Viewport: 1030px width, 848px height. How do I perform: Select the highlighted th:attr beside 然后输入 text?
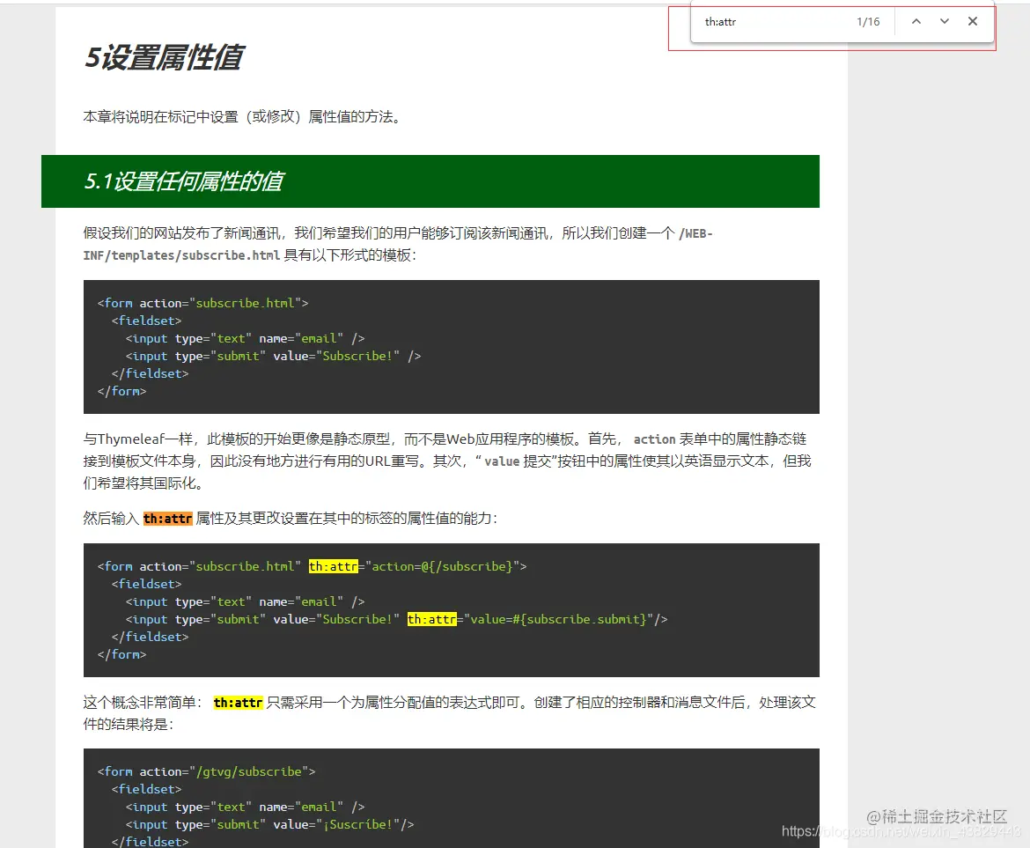pyautogui.click(x=167, y=519)
